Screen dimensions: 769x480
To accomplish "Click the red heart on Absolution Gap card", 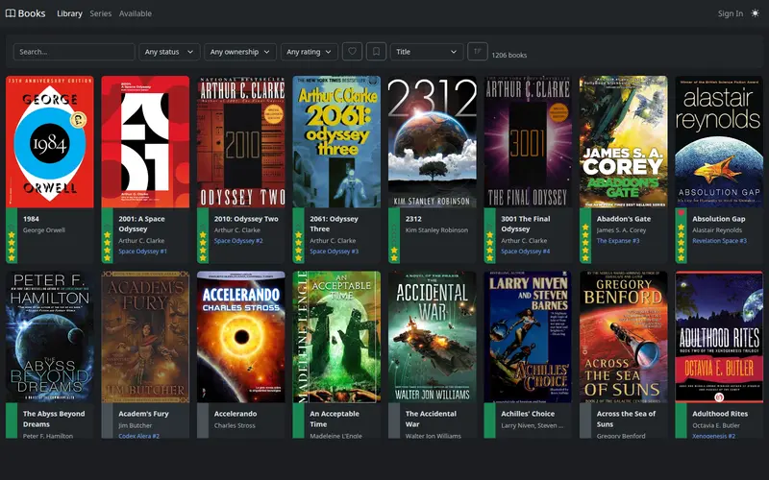I will pyautogui.click(x=681, y=213).
